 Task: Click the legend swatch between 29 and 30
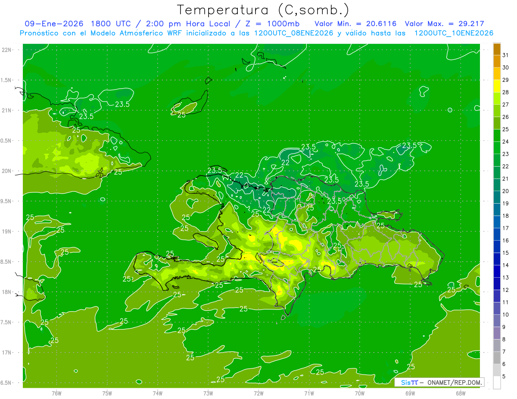497,74
